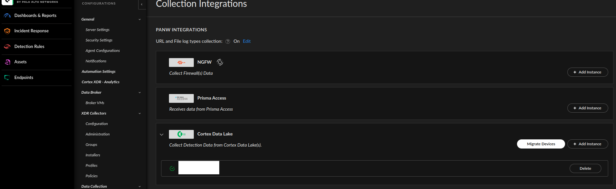Viewport: 616px width, 189px height.
Task: Collapse the Cortex Data Lake instance list
Action: (161, 134)
